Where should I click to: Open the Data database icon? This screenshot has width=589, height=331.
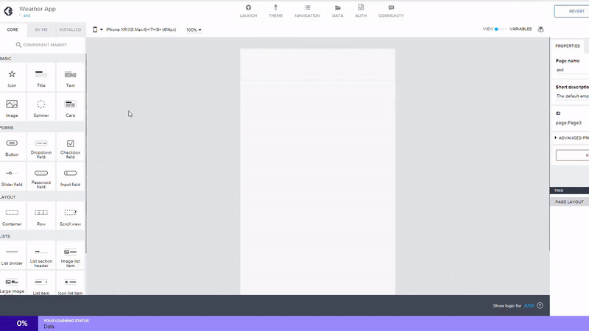(337, 8)
